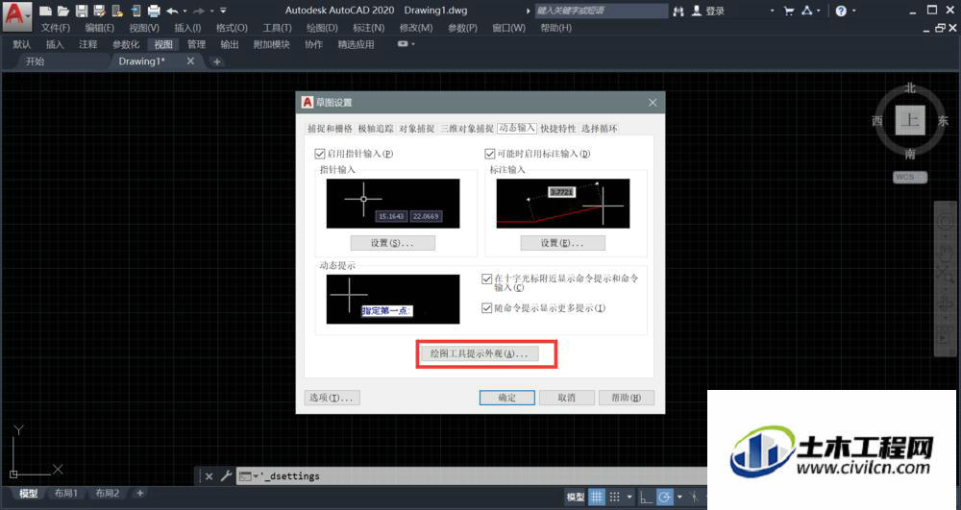Viewport: 961px width, 510px height.
Task: Toggle 在十字光标附近显示命令提示 checkbox
Action: 486,279
